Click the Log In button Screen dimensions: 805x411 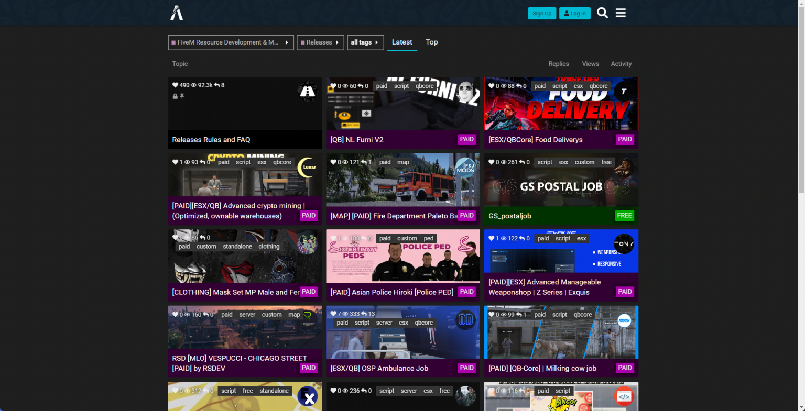click(575, 14)
